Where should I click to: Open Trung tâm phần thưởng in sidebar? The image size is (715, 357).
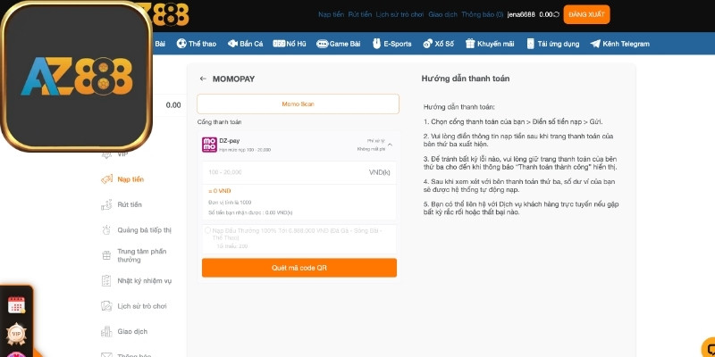pos(142,255)
